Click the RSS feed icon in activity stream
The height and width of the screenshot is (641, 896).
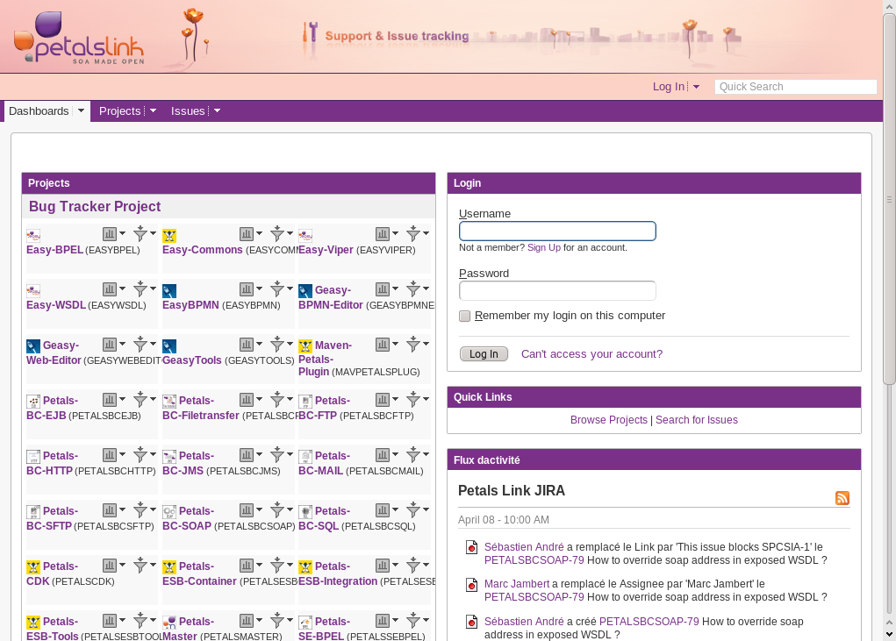pos(842,498)
